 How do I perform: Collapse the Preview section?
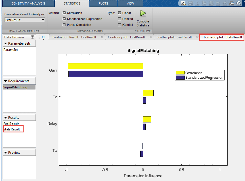pos(6,153)
